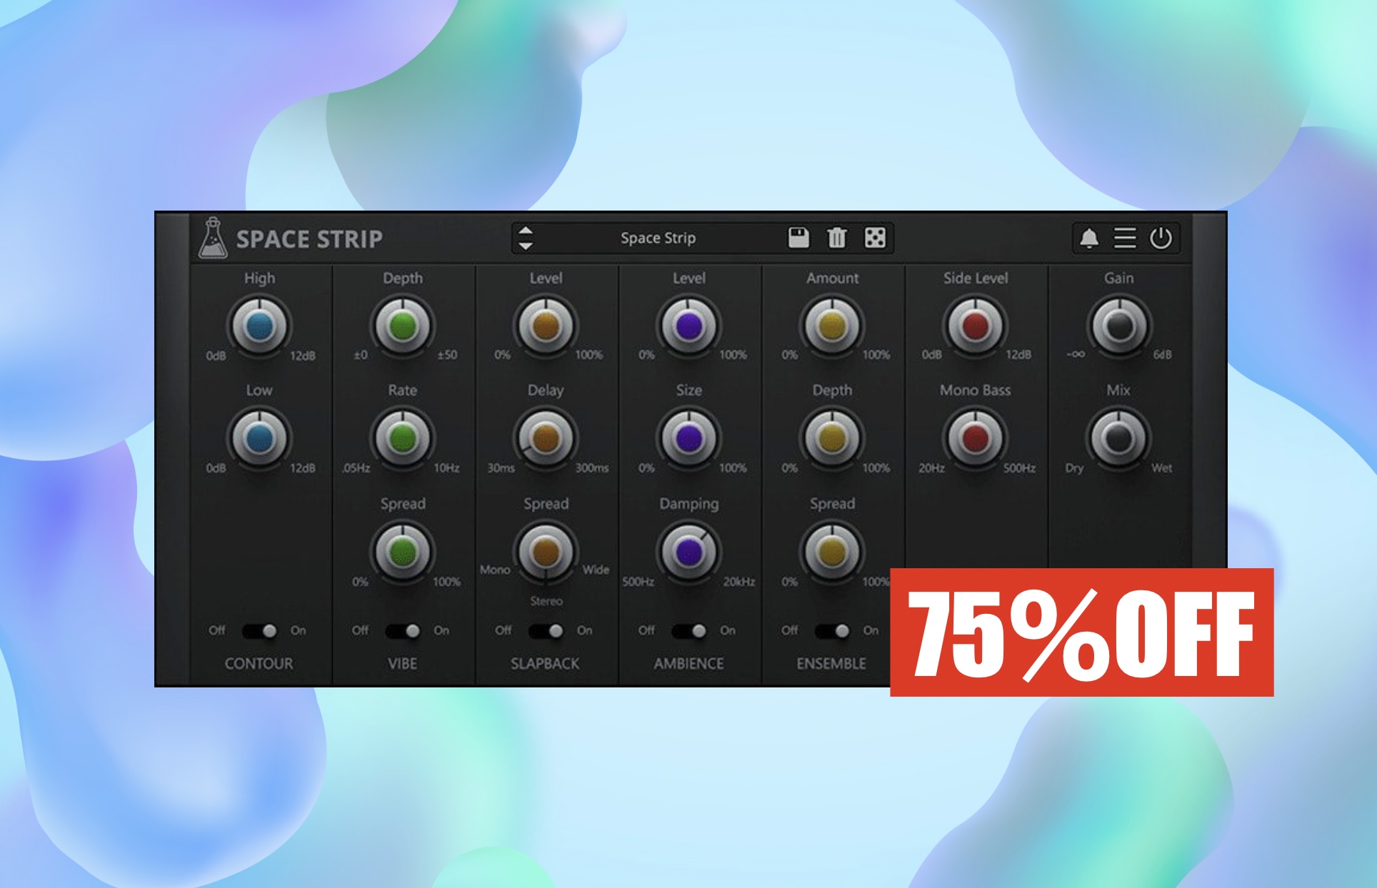Click the delete preset trash icon
This screenshot has height=888, width=1377.
(x=836, y=238)
